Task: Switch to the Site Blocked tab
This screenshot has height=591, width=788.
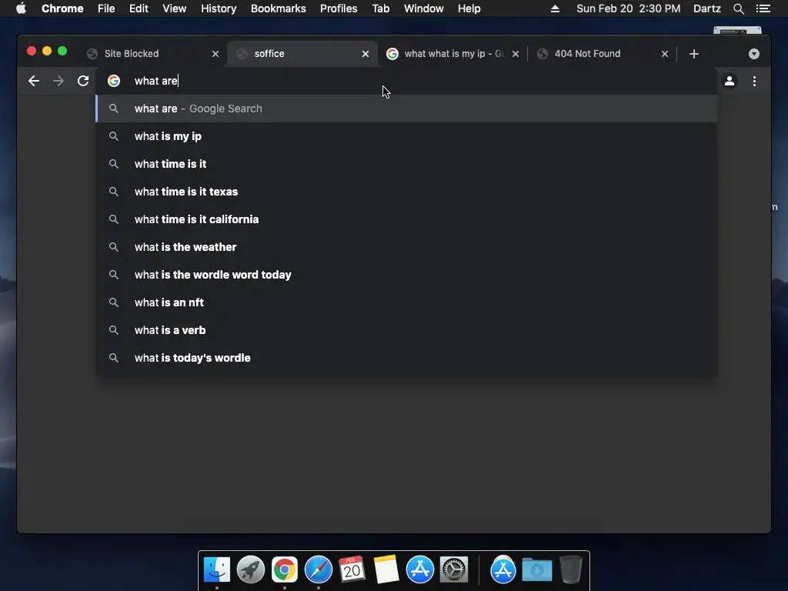Action: point(151,54)
